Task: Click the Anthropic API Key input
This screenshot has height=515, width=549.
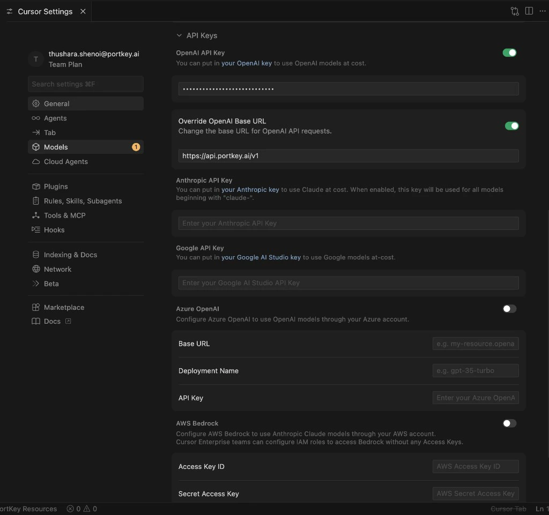Action: point(348,223)
